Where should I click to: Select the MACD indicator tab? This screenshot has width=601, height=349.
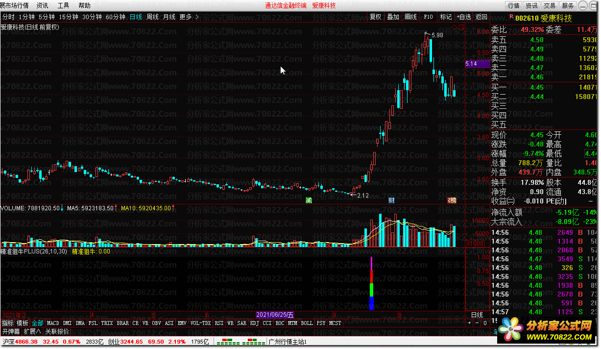pos(53,323)
